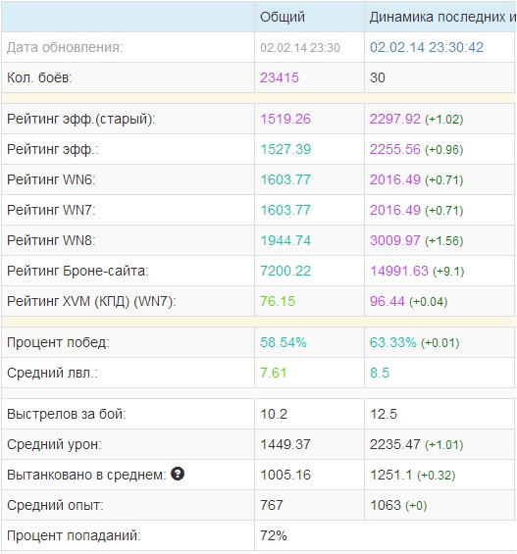This screenshot has height=554, width=517.
Task: Open the 02.02.14 23:30:42 update date link
Action: 427,47
